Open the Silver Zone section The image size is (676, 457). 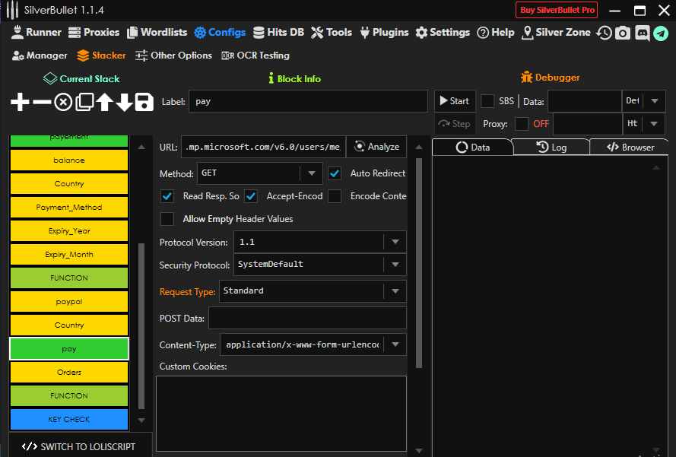point(556,33)
